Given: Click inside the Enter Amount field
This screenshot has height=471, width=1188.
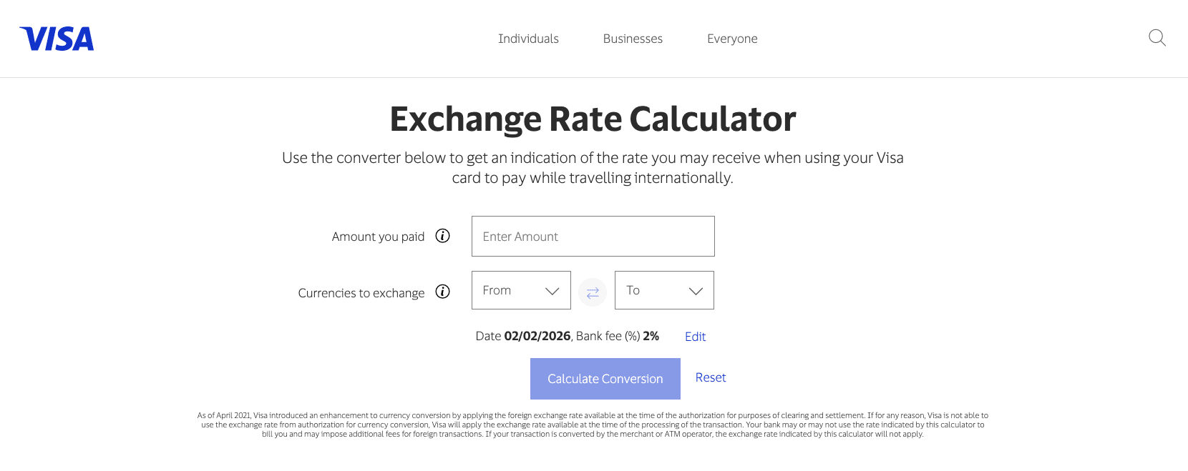Looking at the screenshot, I should (593, 236).
